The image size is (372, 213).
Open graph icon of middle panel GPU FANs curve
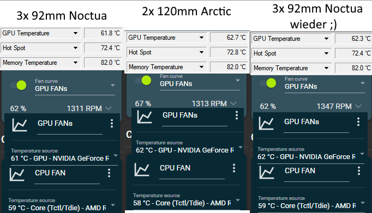tap(145, 117)
